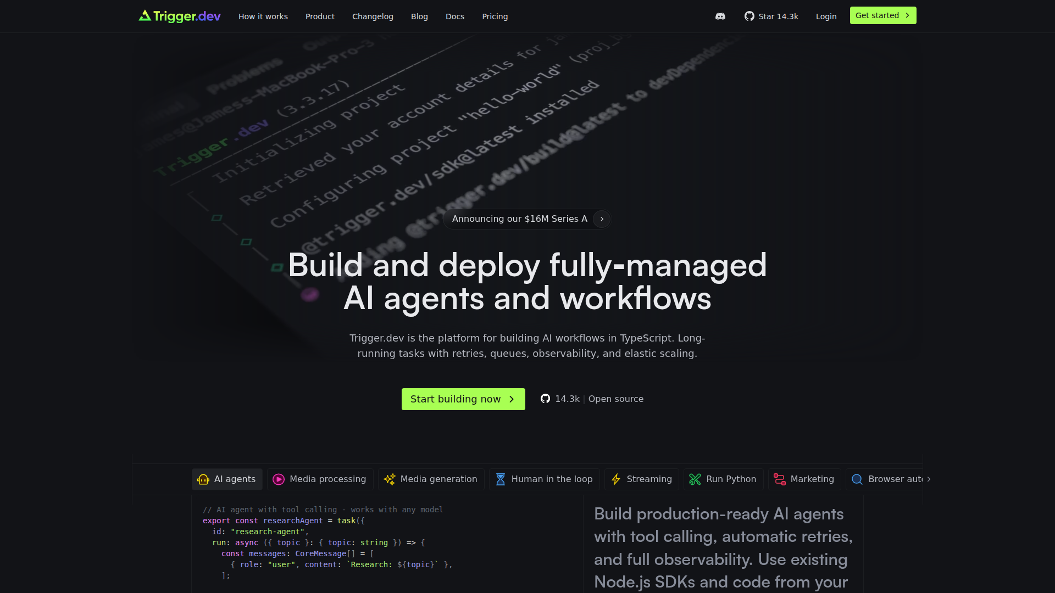Click the 14.3k Open source GitHub link

[592, 399]
